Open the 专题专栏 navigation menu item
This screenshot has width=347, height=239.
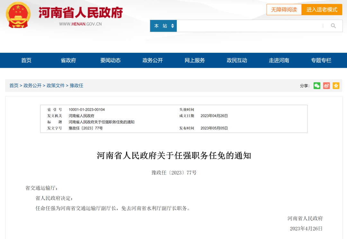(321, 60)
